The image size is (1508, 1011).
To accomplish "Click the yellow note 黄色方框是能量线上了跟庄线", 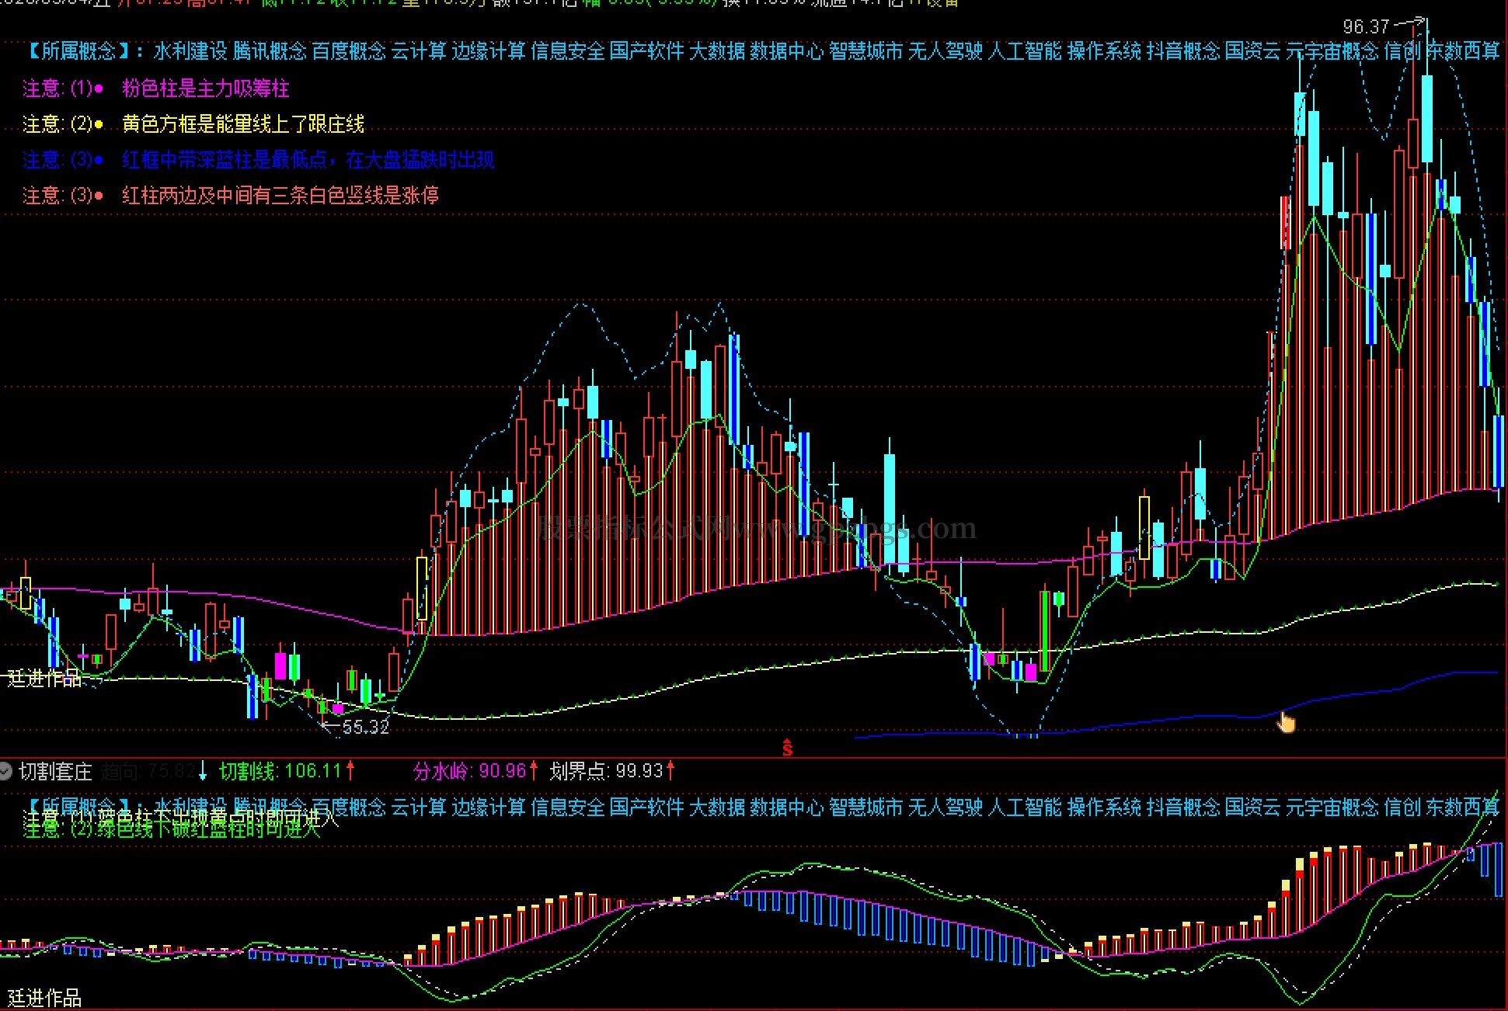I will pyautogui.click(x=243, y=124).
